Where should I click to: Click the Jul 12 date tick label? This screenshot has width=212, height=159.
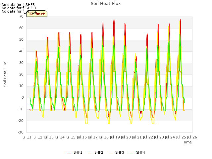click(37, 137)
